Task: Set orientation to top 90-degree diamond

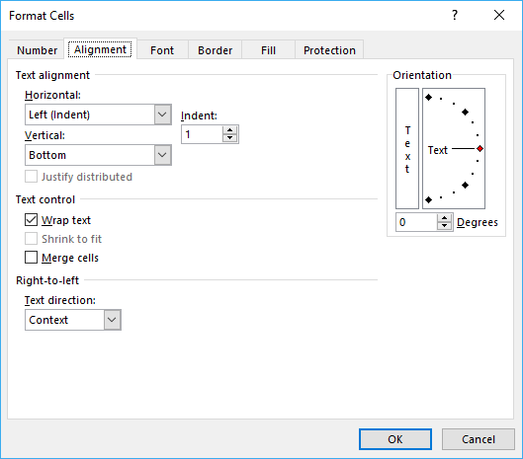Action: tap(429, 98)
